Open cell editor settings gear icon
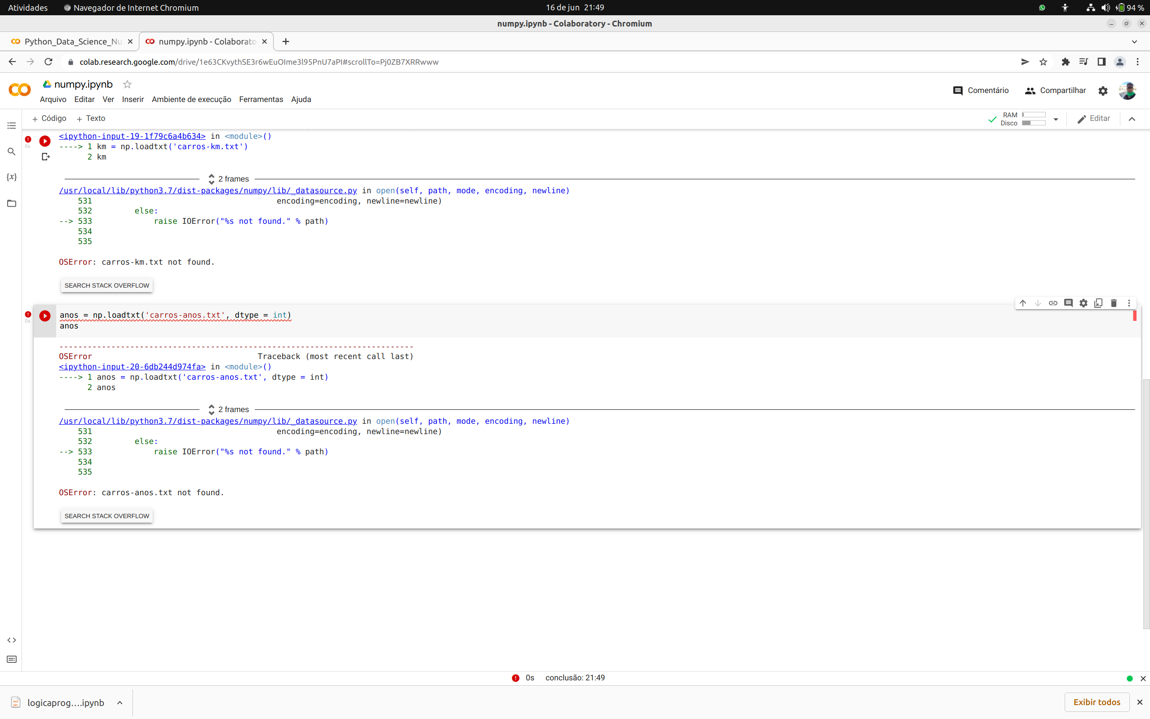This screenshot has height=719, width=1150. 1084,303
